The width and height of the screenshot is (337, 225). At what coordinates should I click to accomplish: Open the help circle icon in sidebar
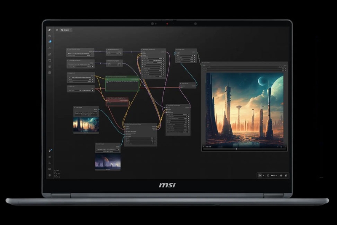coord(50,157)
